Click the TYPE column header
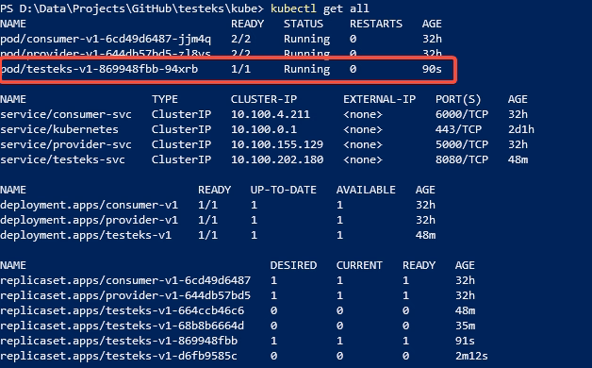 coord(165,99)
